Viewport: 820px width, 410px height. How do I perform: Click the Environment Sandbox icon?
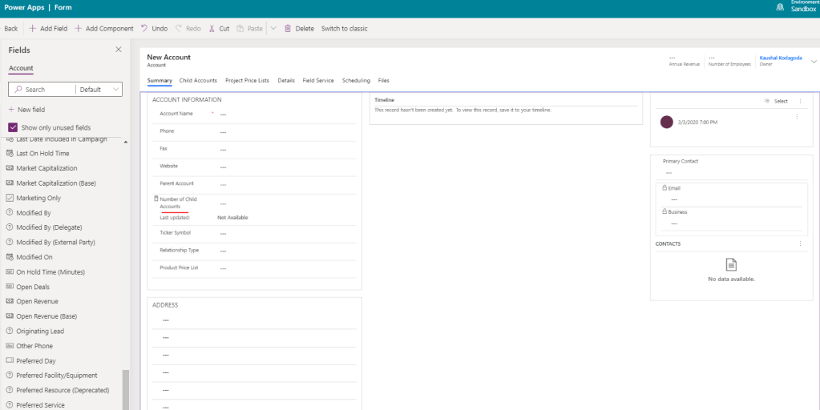[780, 7]
